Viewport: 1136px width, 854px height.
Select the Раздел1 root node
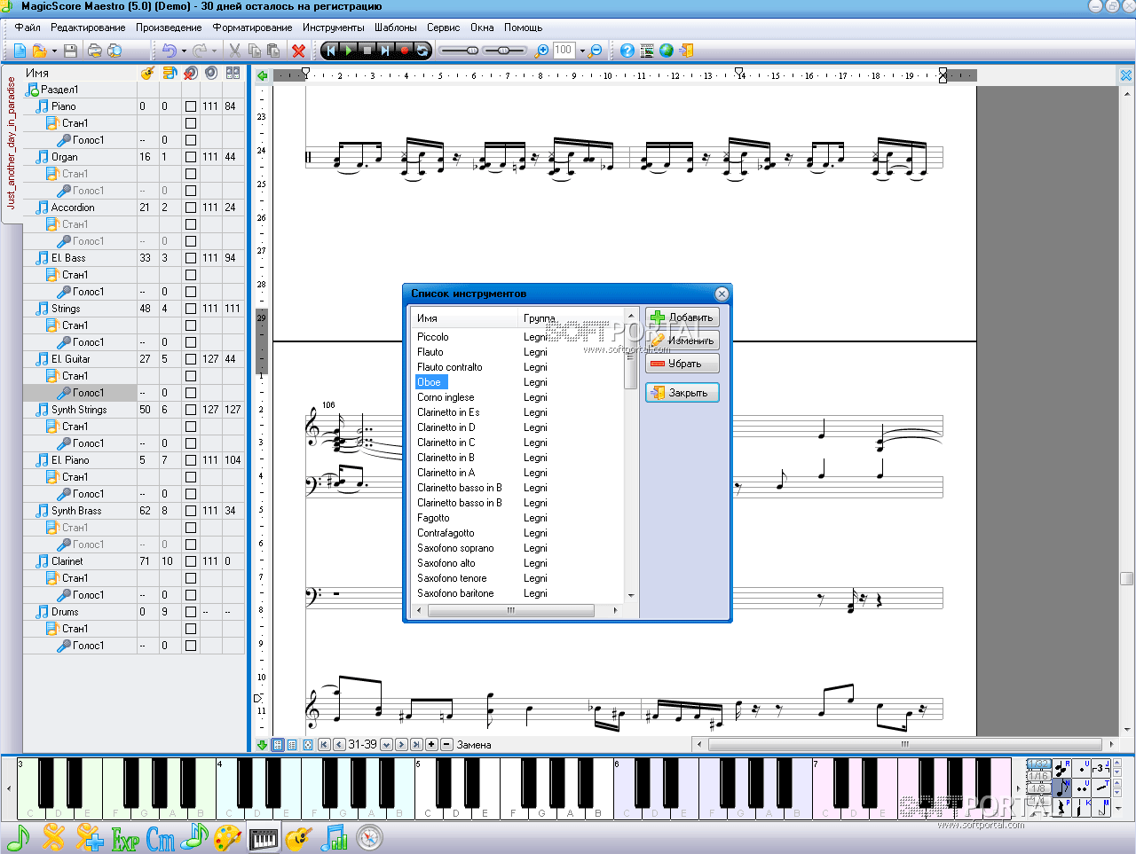59,90
